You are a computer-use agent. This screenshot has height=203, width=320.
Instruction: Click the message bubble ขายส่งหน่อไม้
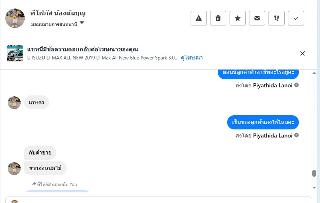(45, 168)
